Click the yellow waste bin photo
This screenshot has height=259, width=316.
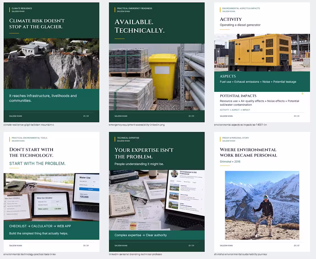click(157, 77)
